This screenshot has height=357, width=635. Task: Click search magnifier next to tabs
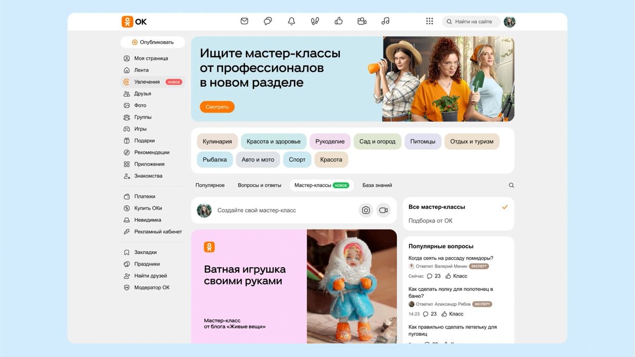[511, 185]
